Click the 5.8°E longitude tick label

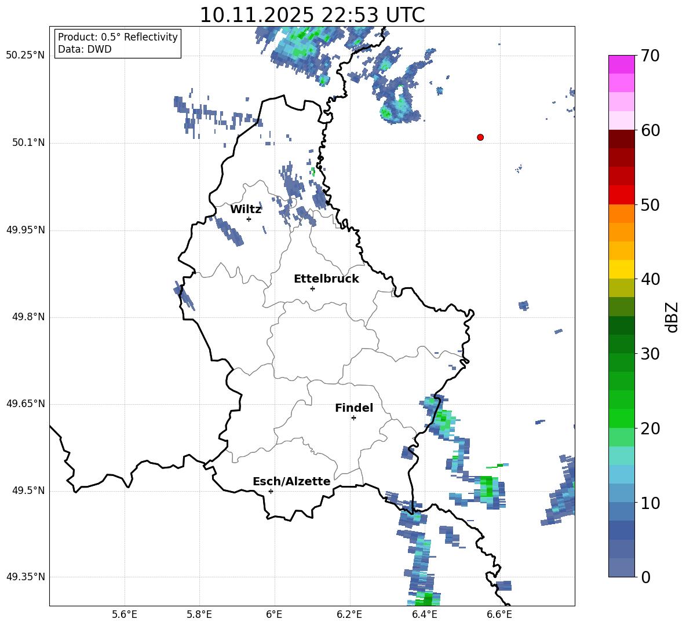(199, 614)
